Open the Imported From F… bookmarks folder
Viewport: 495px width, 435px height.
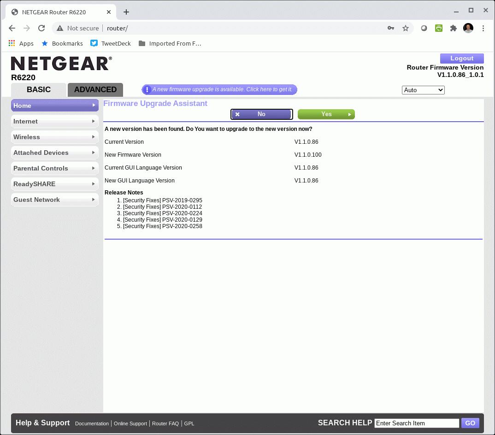(170, 43)
